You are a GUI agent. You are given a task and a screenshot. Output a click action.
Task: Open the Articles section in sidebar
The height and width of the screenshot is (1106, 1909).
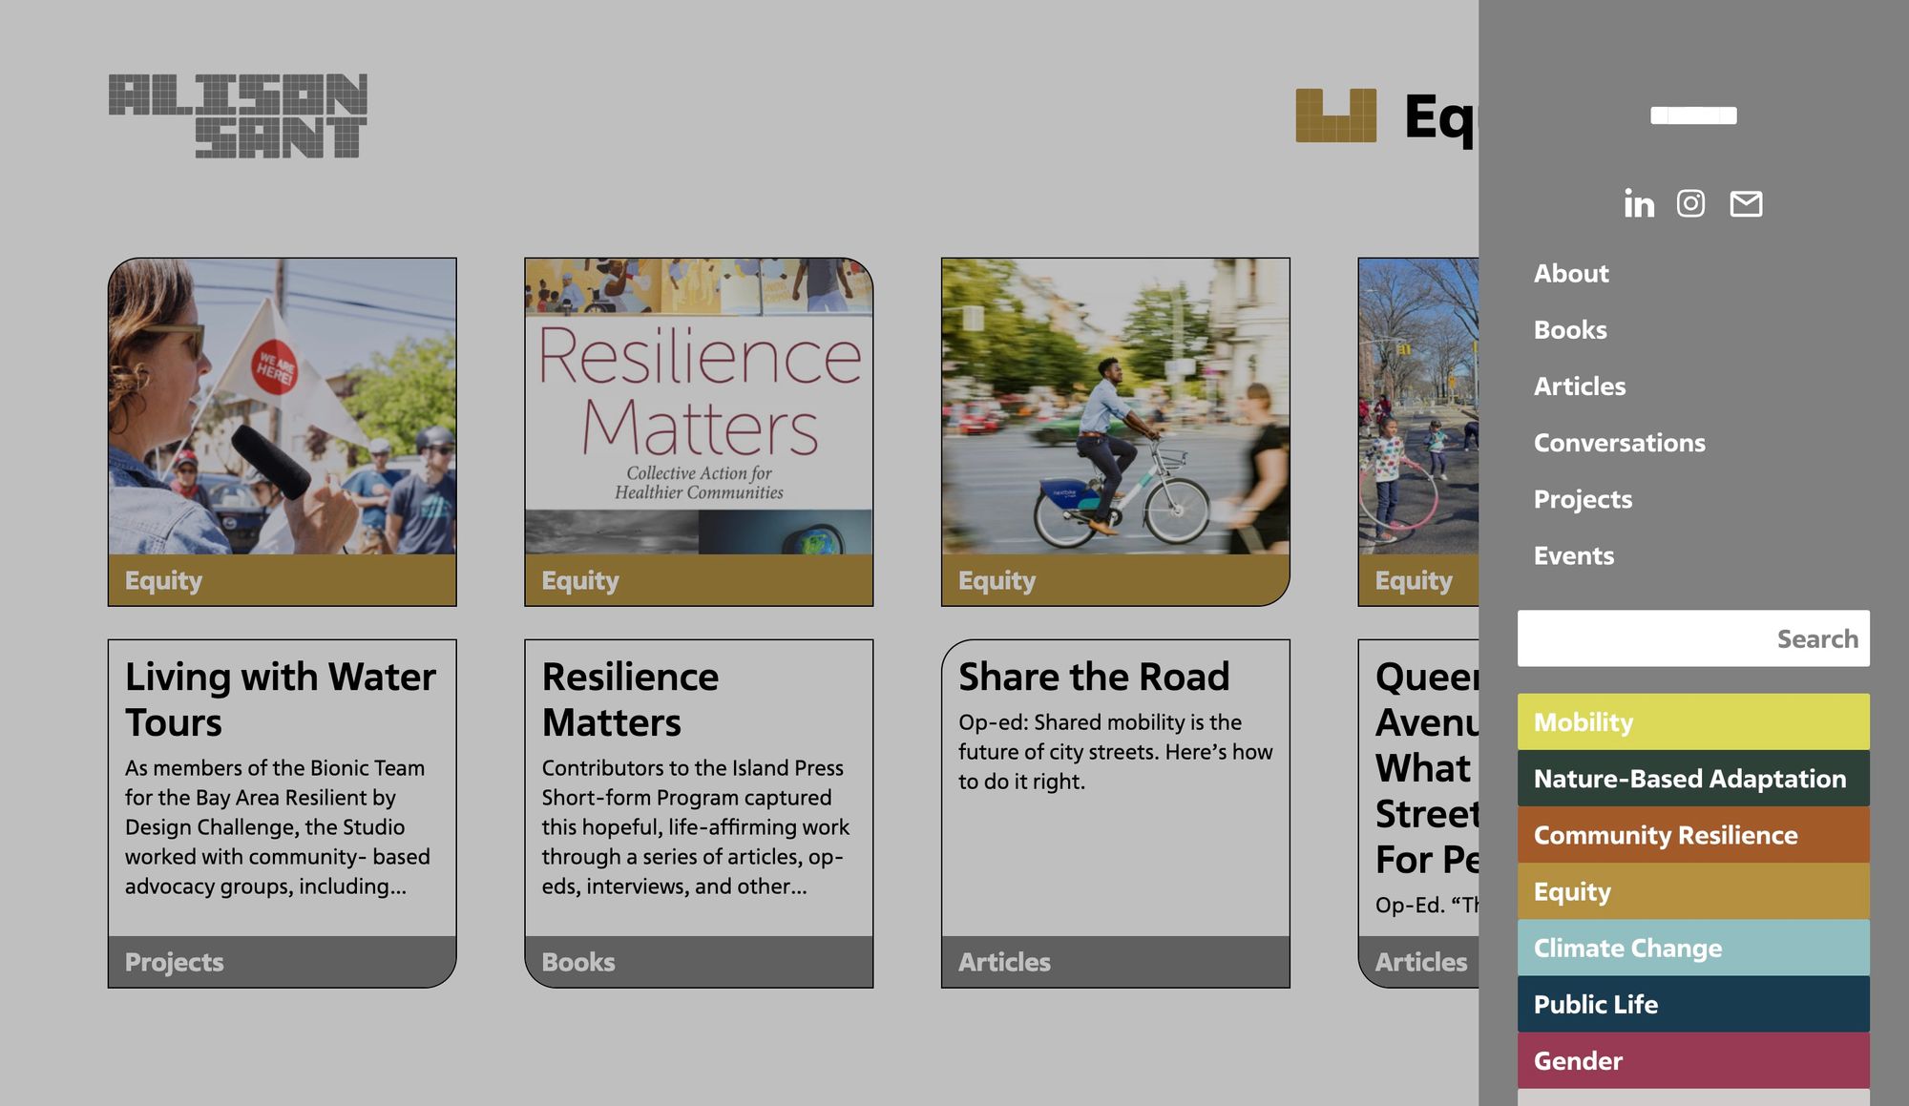(x=1580, y=386)
